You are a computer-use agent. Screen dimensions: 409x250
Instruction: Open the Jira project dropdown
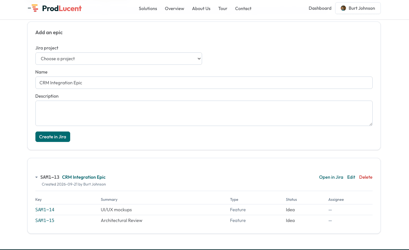tap(119, 59)
